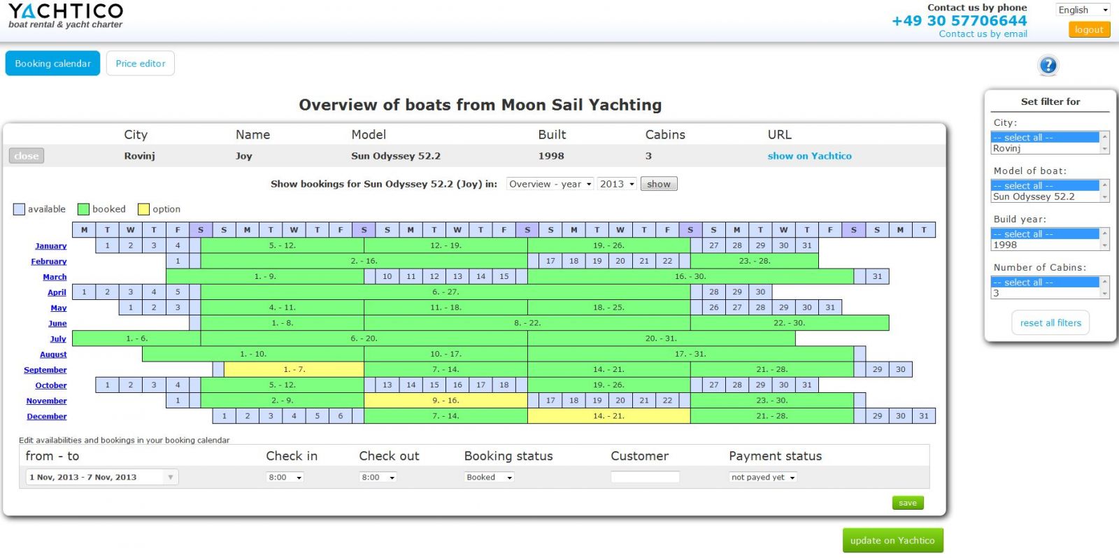Select the Booking calendar tab
This screenshot has width=1119, height=558.
click(x=53, y=64)
